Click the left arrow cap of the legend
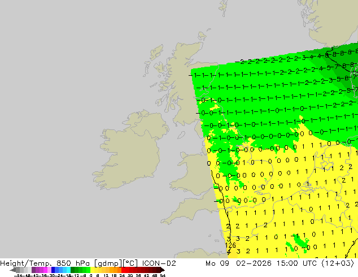 (13, 270)
